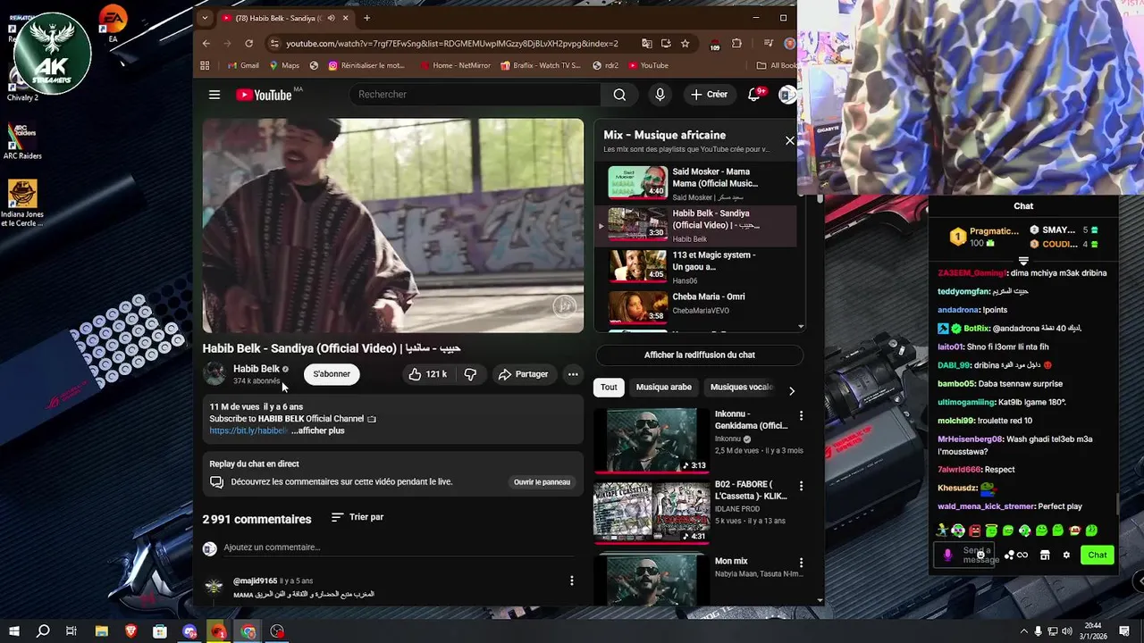Open YouTube notifications bell

(754, 95)
